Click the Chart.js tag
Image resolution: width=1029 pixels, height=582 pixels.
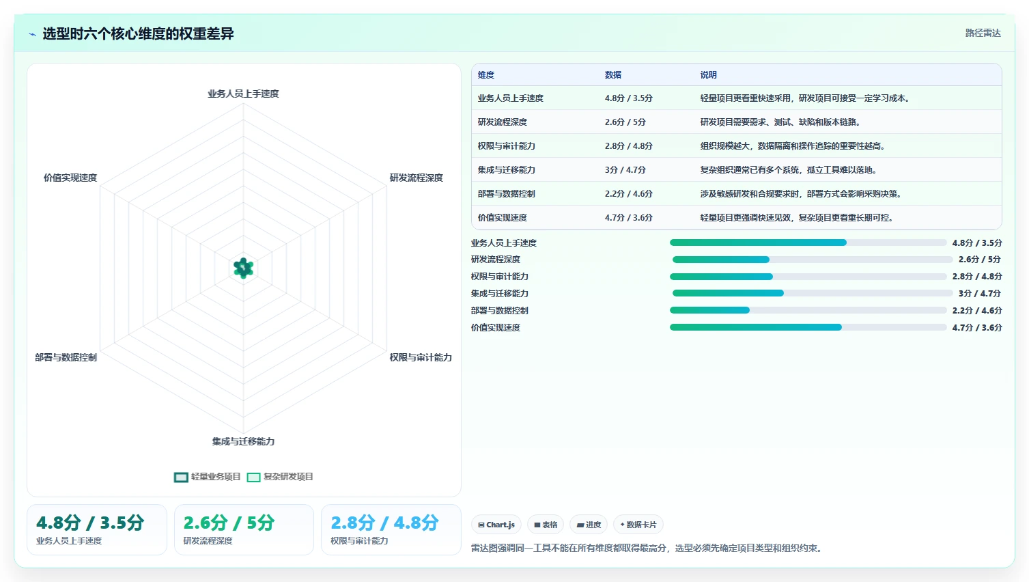(496, 525)
